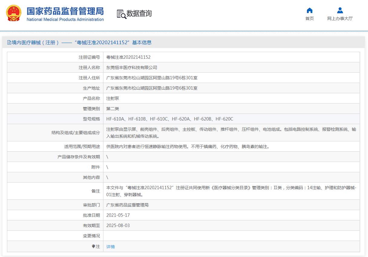Click the 变更情况 label
The width and height of the screenshot is (368, 257).
[91, 236]
